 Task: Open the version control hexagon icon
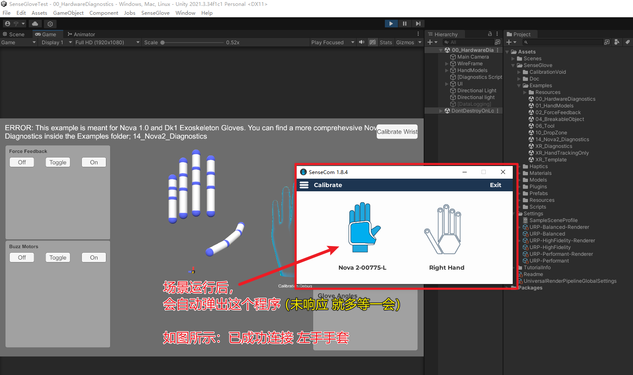point(50,24)
